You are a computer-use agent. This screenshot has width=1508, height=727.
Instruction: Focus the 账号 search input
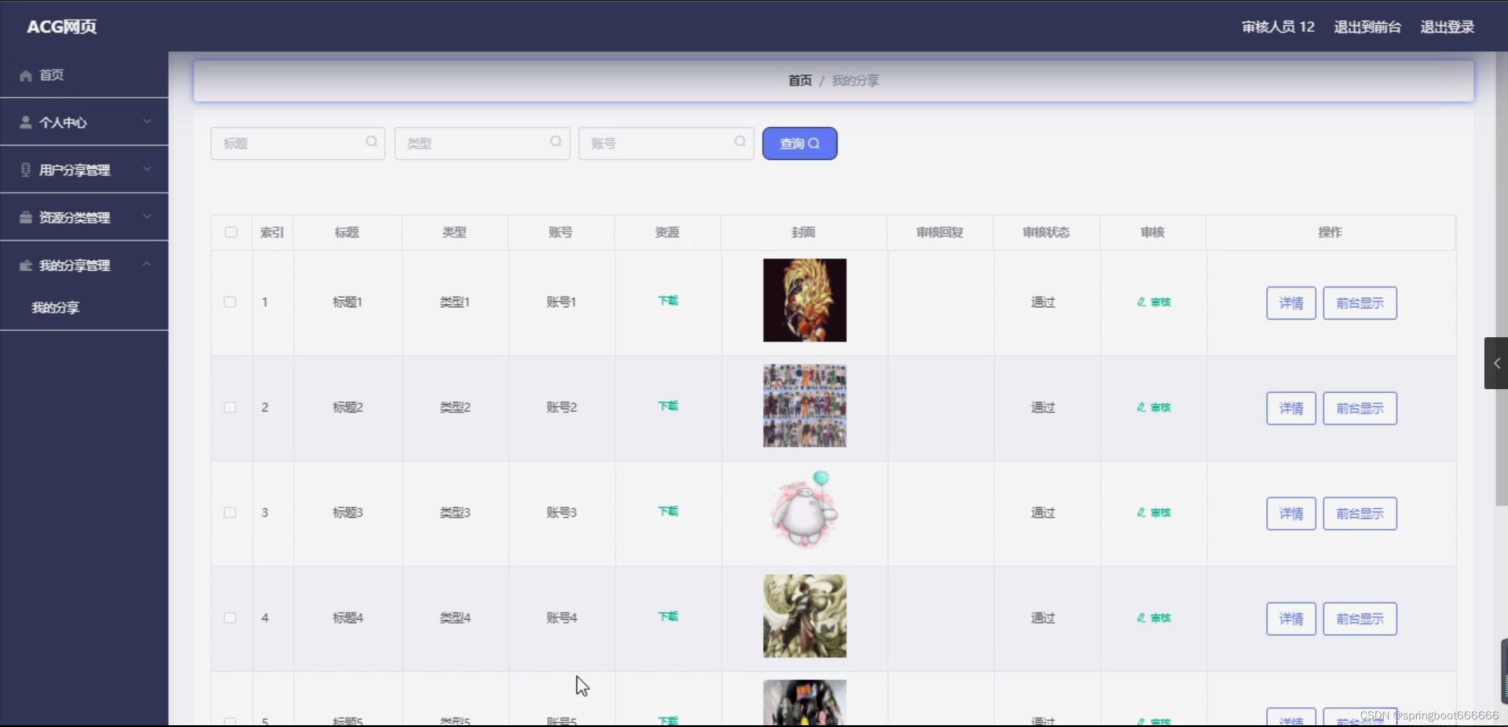click(666, 143)
